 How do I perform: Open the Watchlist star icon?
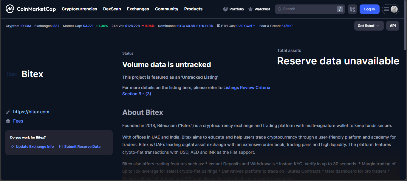250,9
